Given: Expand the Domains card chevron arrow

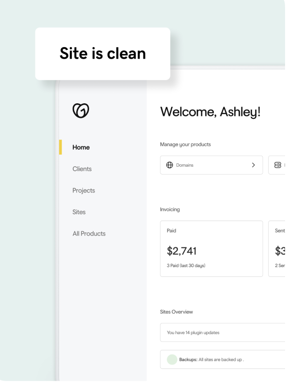Looking at the screenshot, I should tap(254, 165).
